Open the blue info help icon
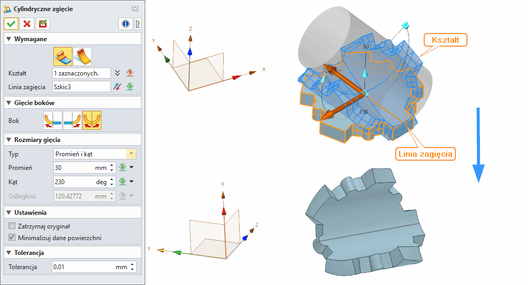Image resolution: width=528 pixels, height=285 pixels. [x=126, y=24]
